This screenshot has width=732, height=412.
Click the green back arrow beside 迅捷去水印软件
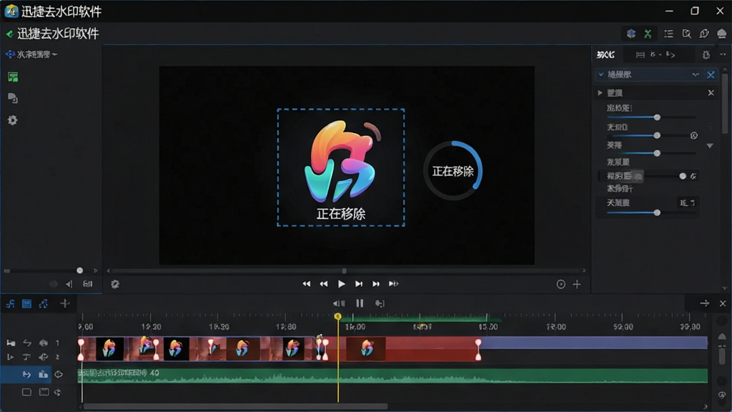[9, 34]
